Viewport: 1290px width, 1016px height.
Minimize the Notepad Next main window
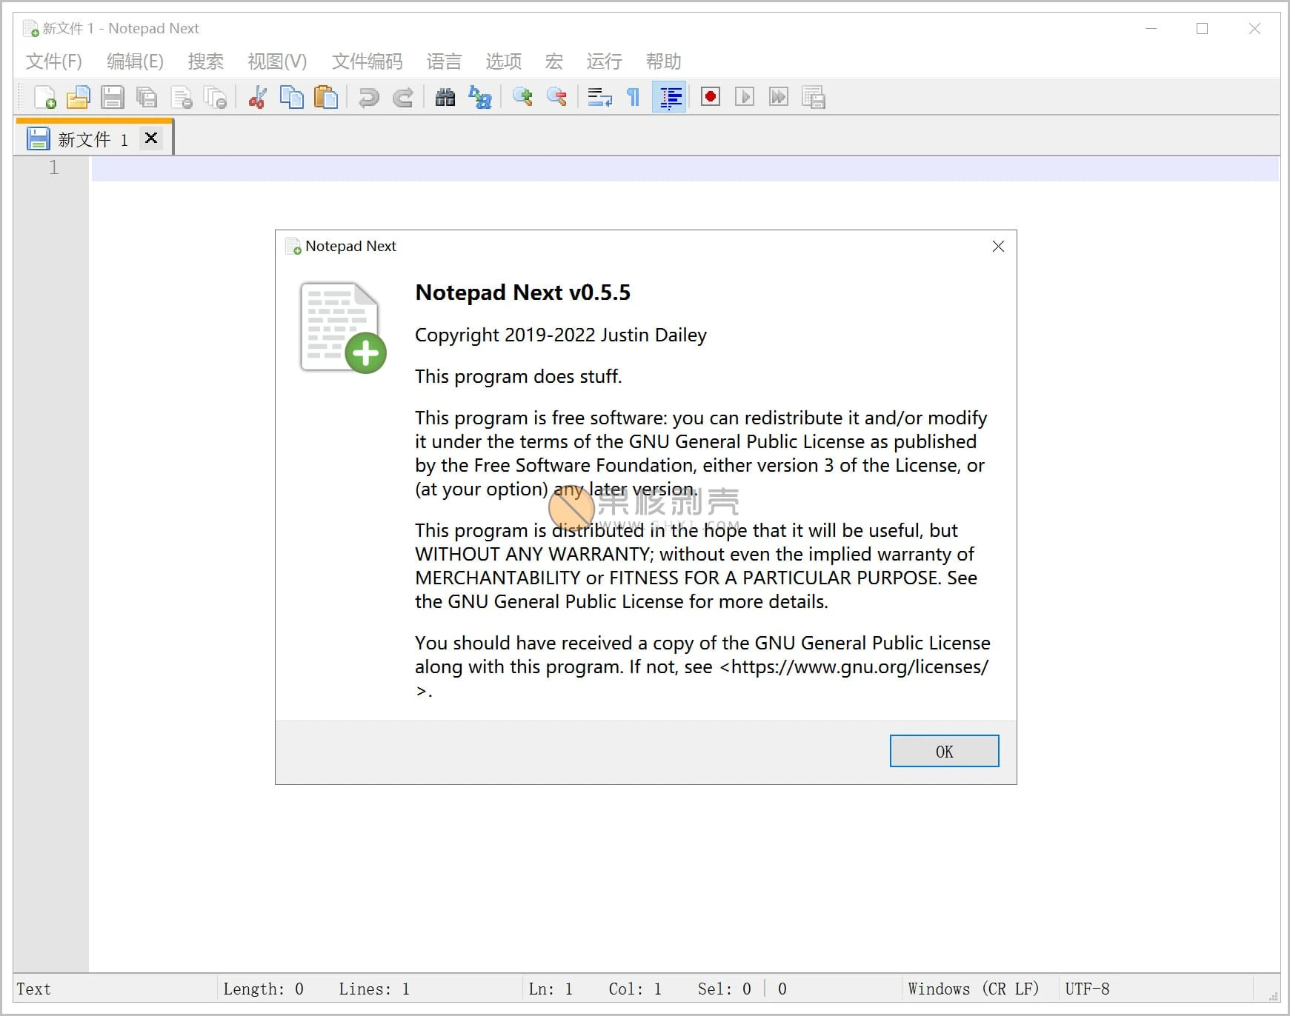coord(1151,28)
